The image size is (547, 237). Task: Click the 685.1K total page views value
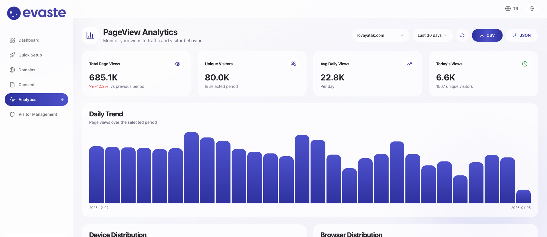point(103,77)
